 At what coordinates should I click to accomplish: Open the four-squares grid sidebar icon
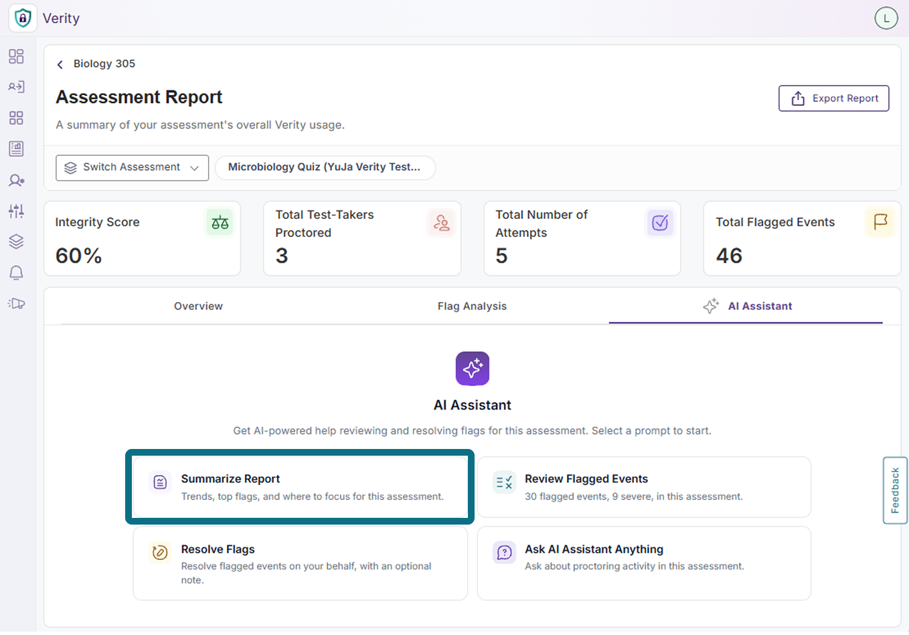[16, 118]
